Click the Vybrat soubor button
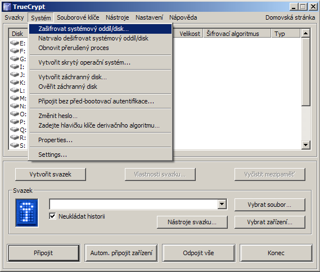The width and height of the screenshot is (320, 272). [270, 205]
